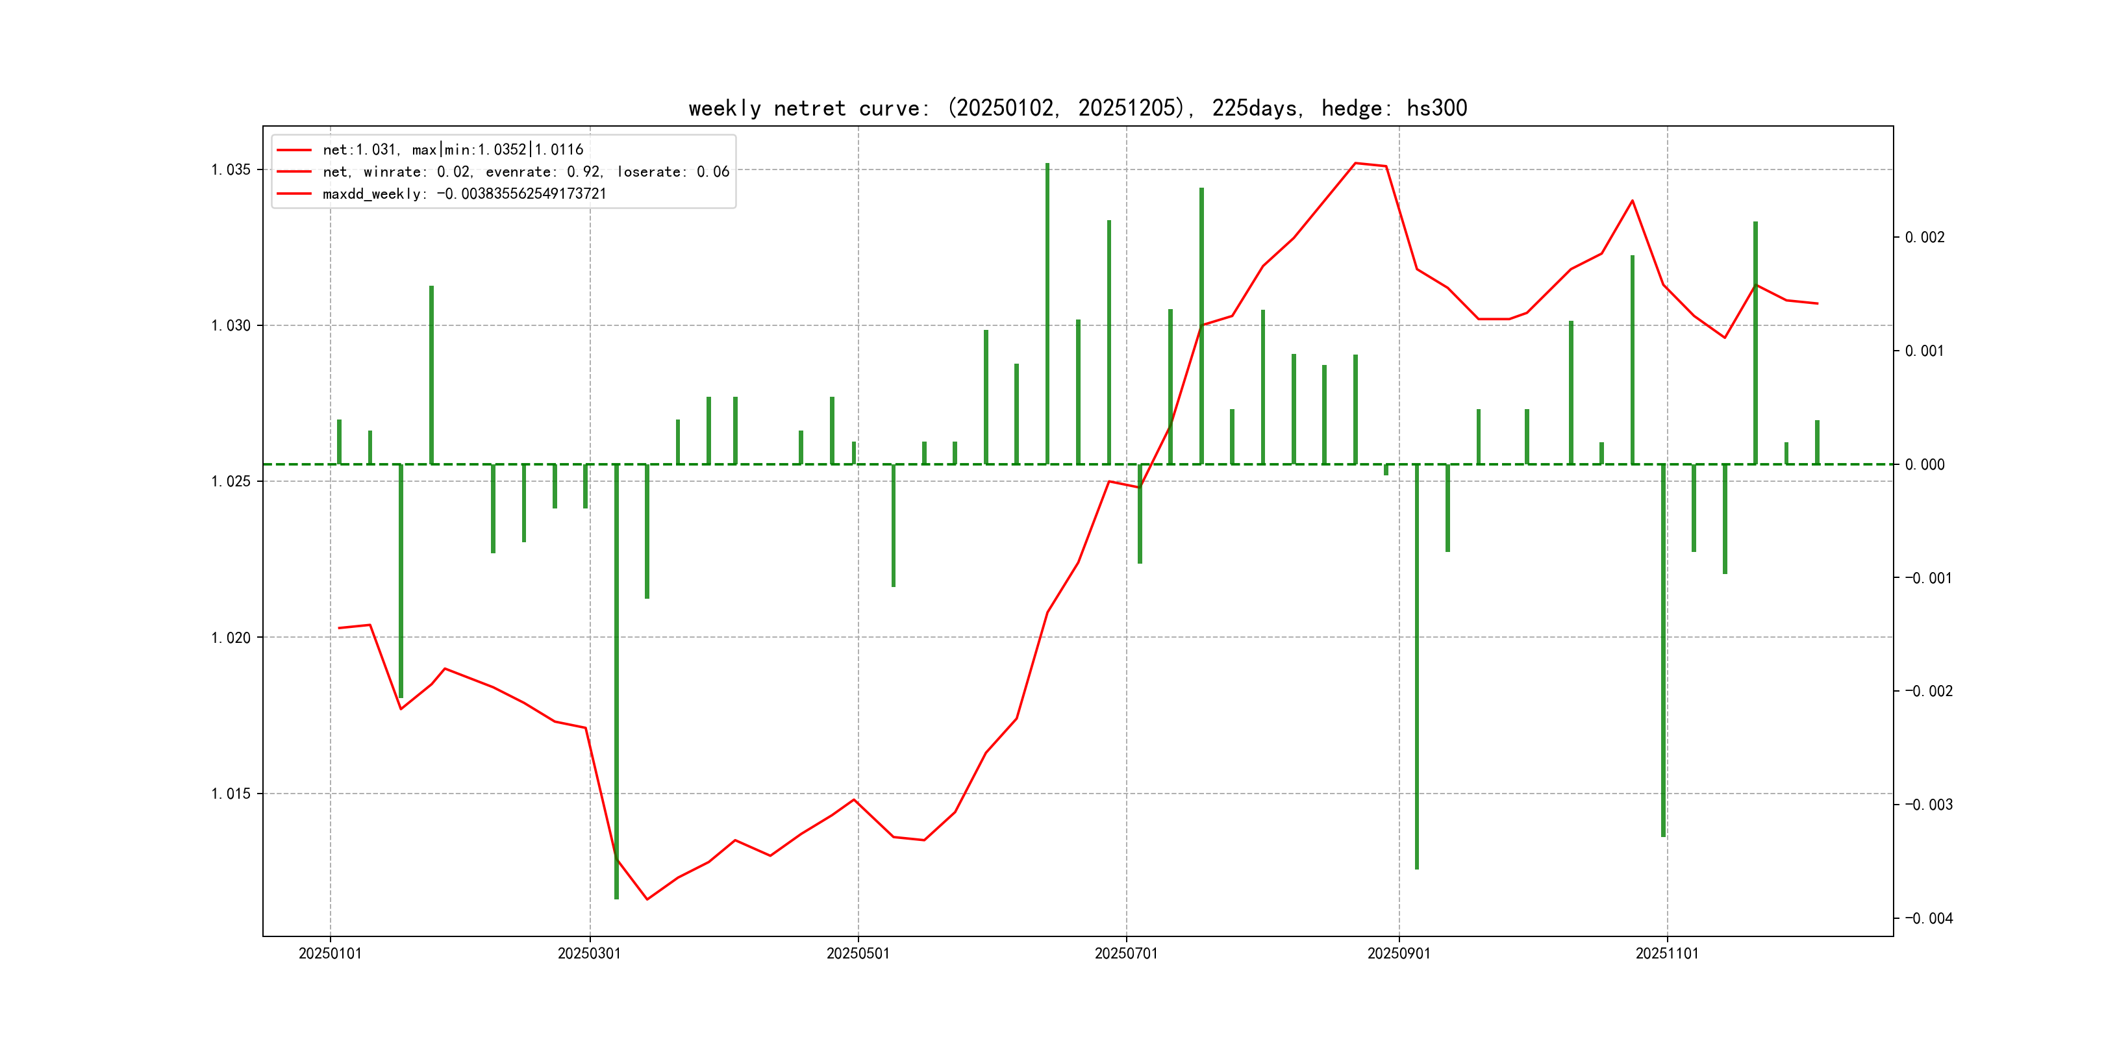Click the red line swatch beside maxdd_weekly

click(x=294, y=194)
